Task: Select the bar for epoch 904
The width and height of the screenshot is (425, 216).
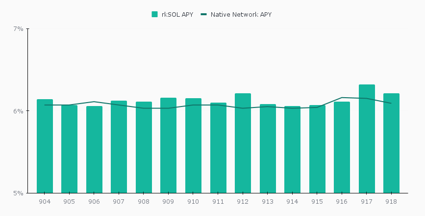Action: click(45, 147)
